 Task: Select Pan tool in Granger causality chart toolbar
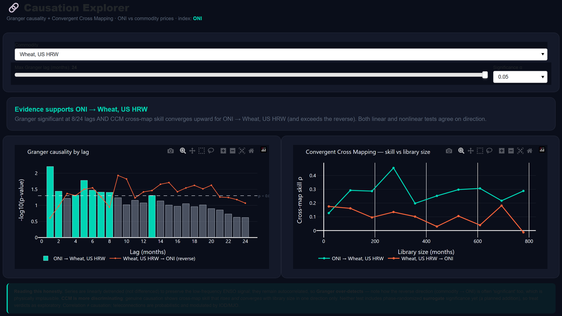(192, 151)
